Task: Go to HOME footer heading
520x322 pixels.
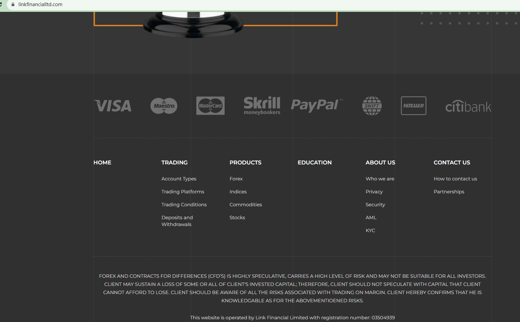Action: coord(102,163)
